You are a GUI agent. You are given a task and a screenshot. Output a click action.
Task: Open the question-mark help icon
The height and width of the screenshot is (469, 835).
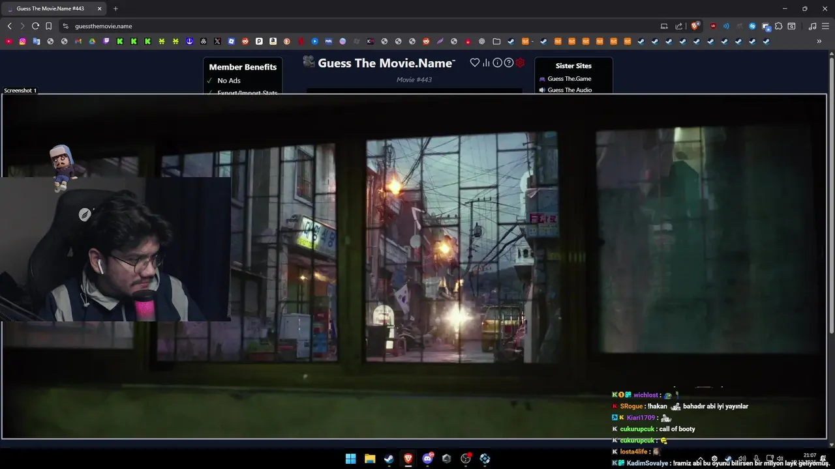509,63
